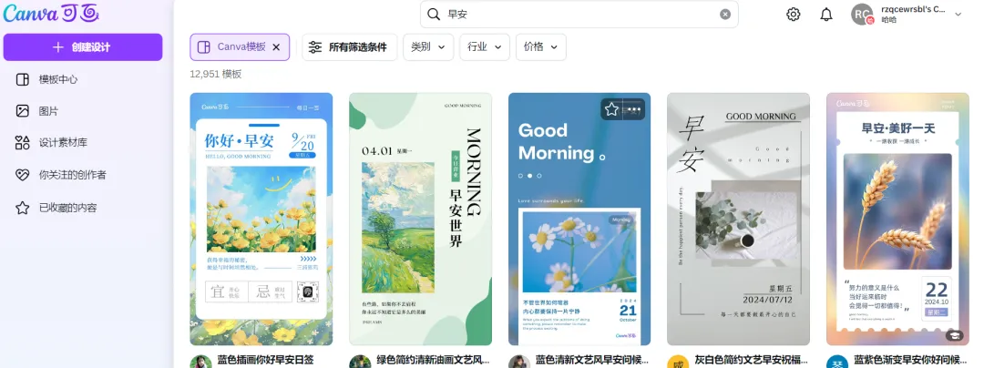Remove the Canva模板 filter chip

[276, 47]
